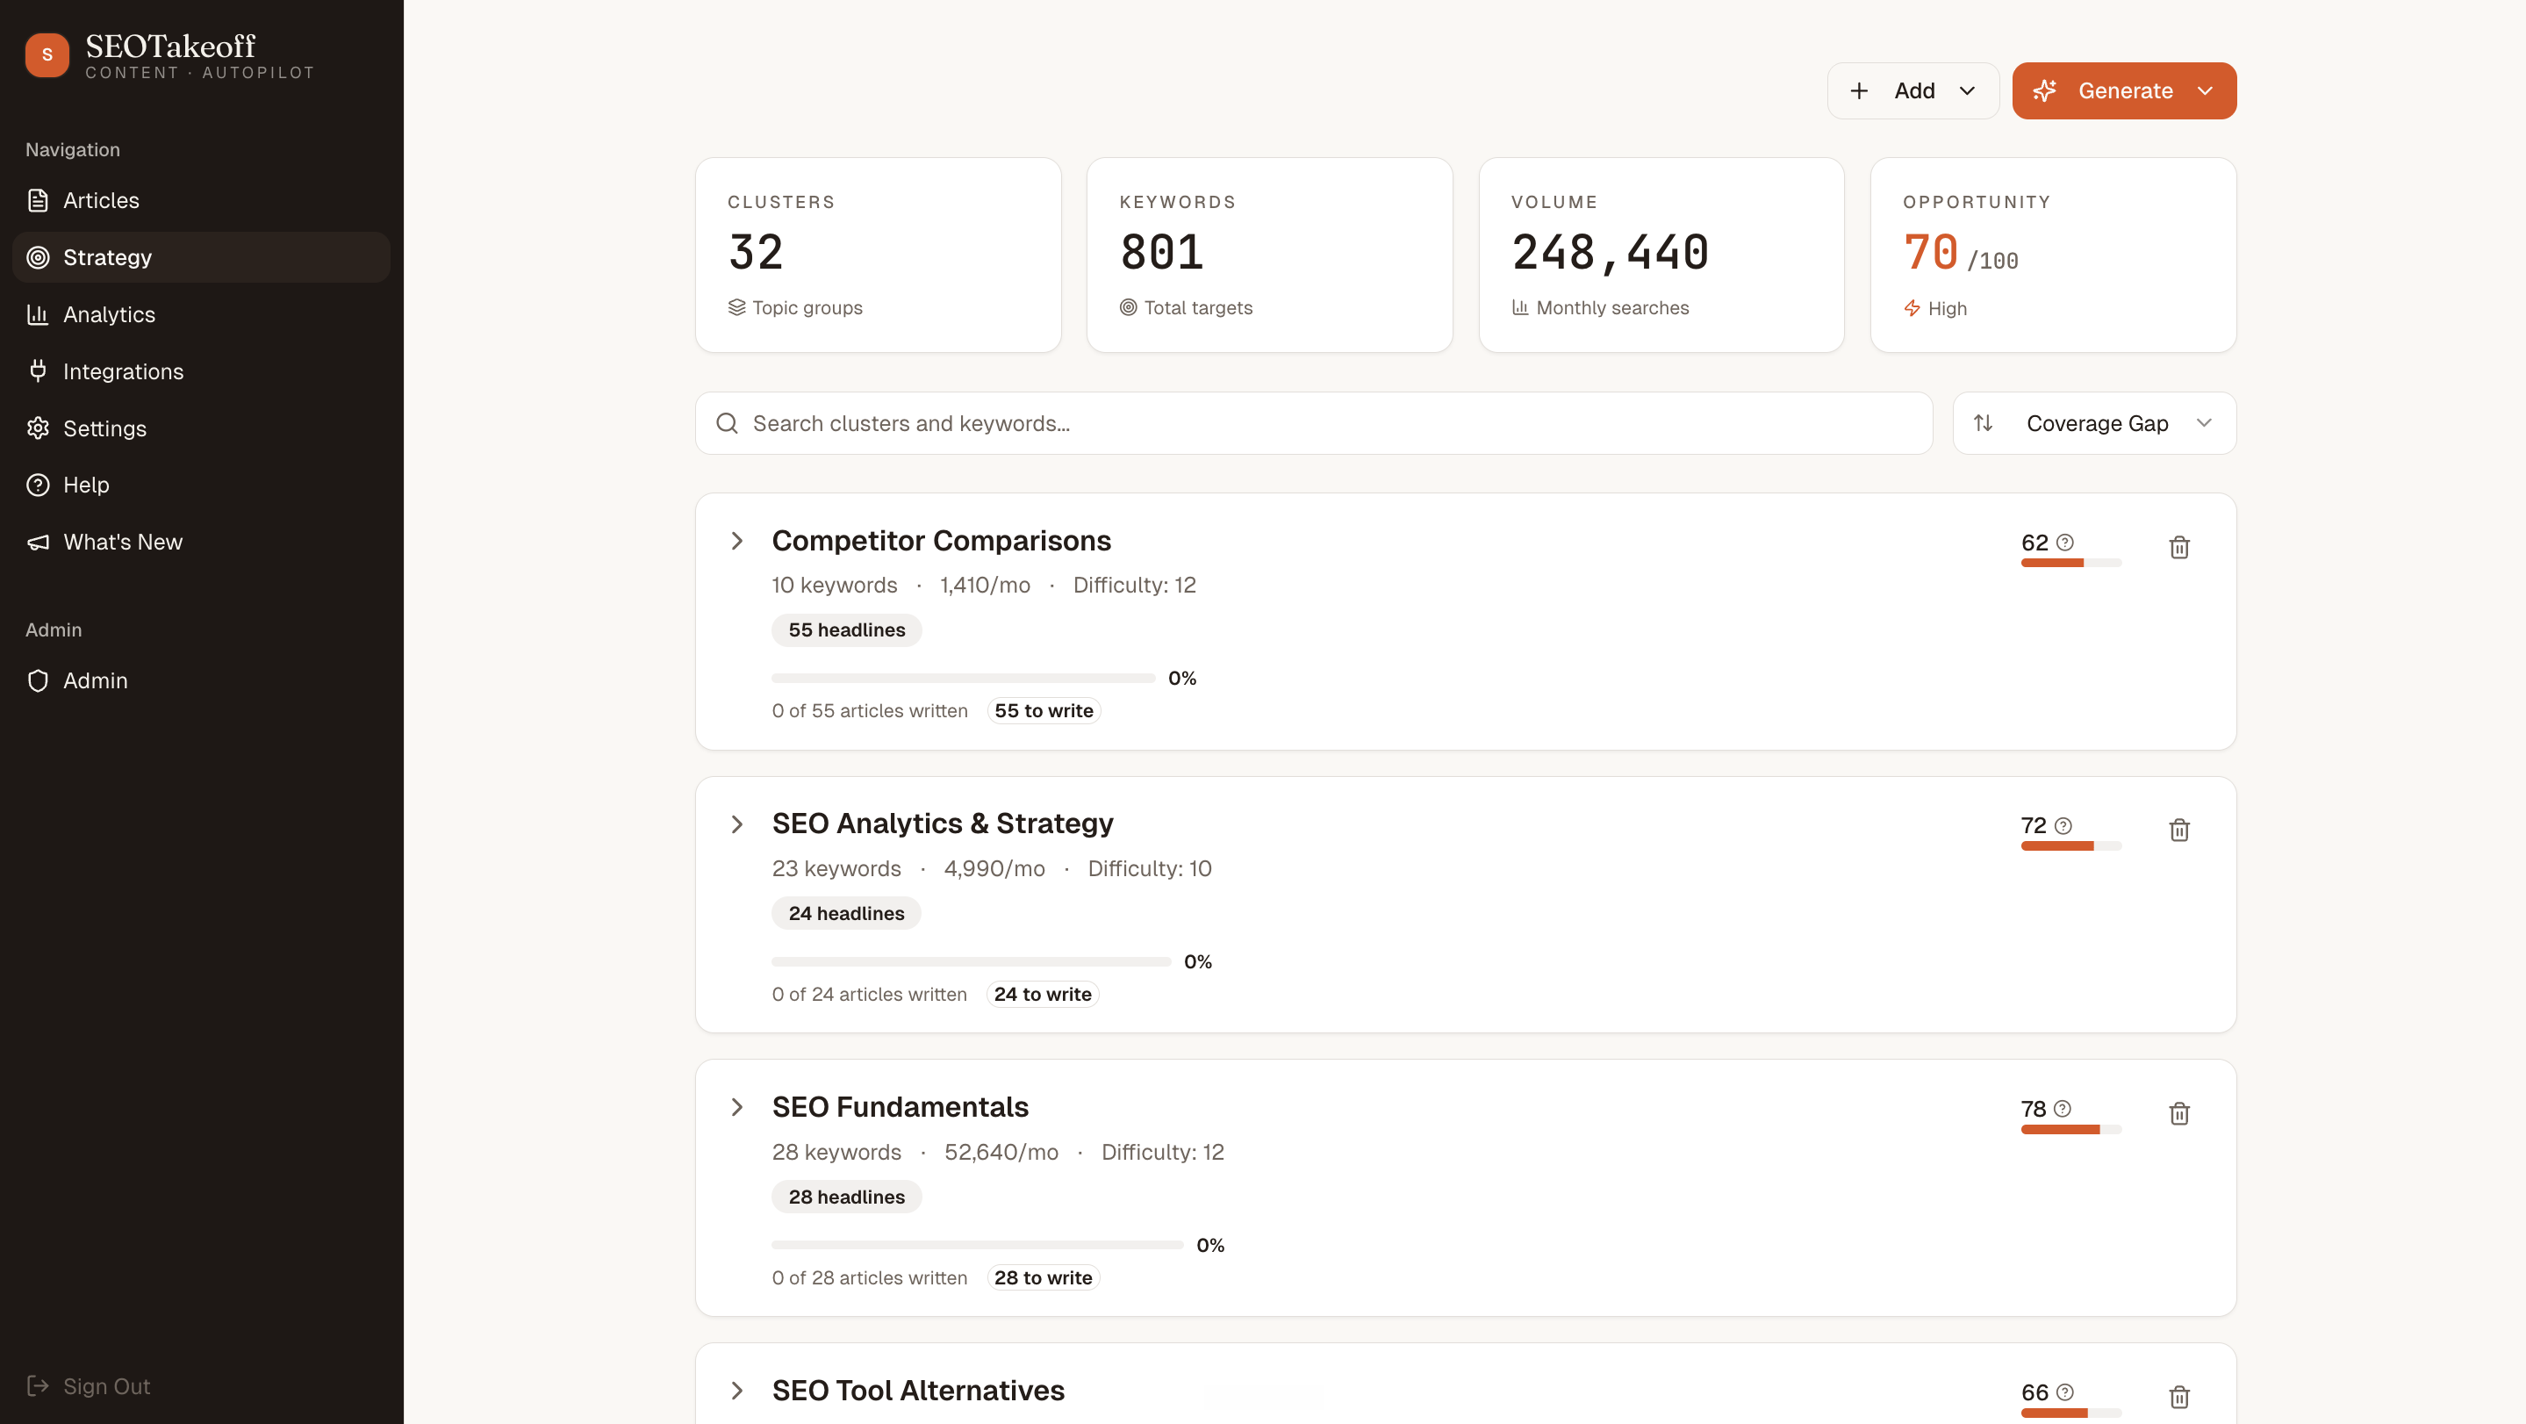Expand the SEO Analytics & Strategy cluster
2526x1424 pixels.
pos(736,823)
